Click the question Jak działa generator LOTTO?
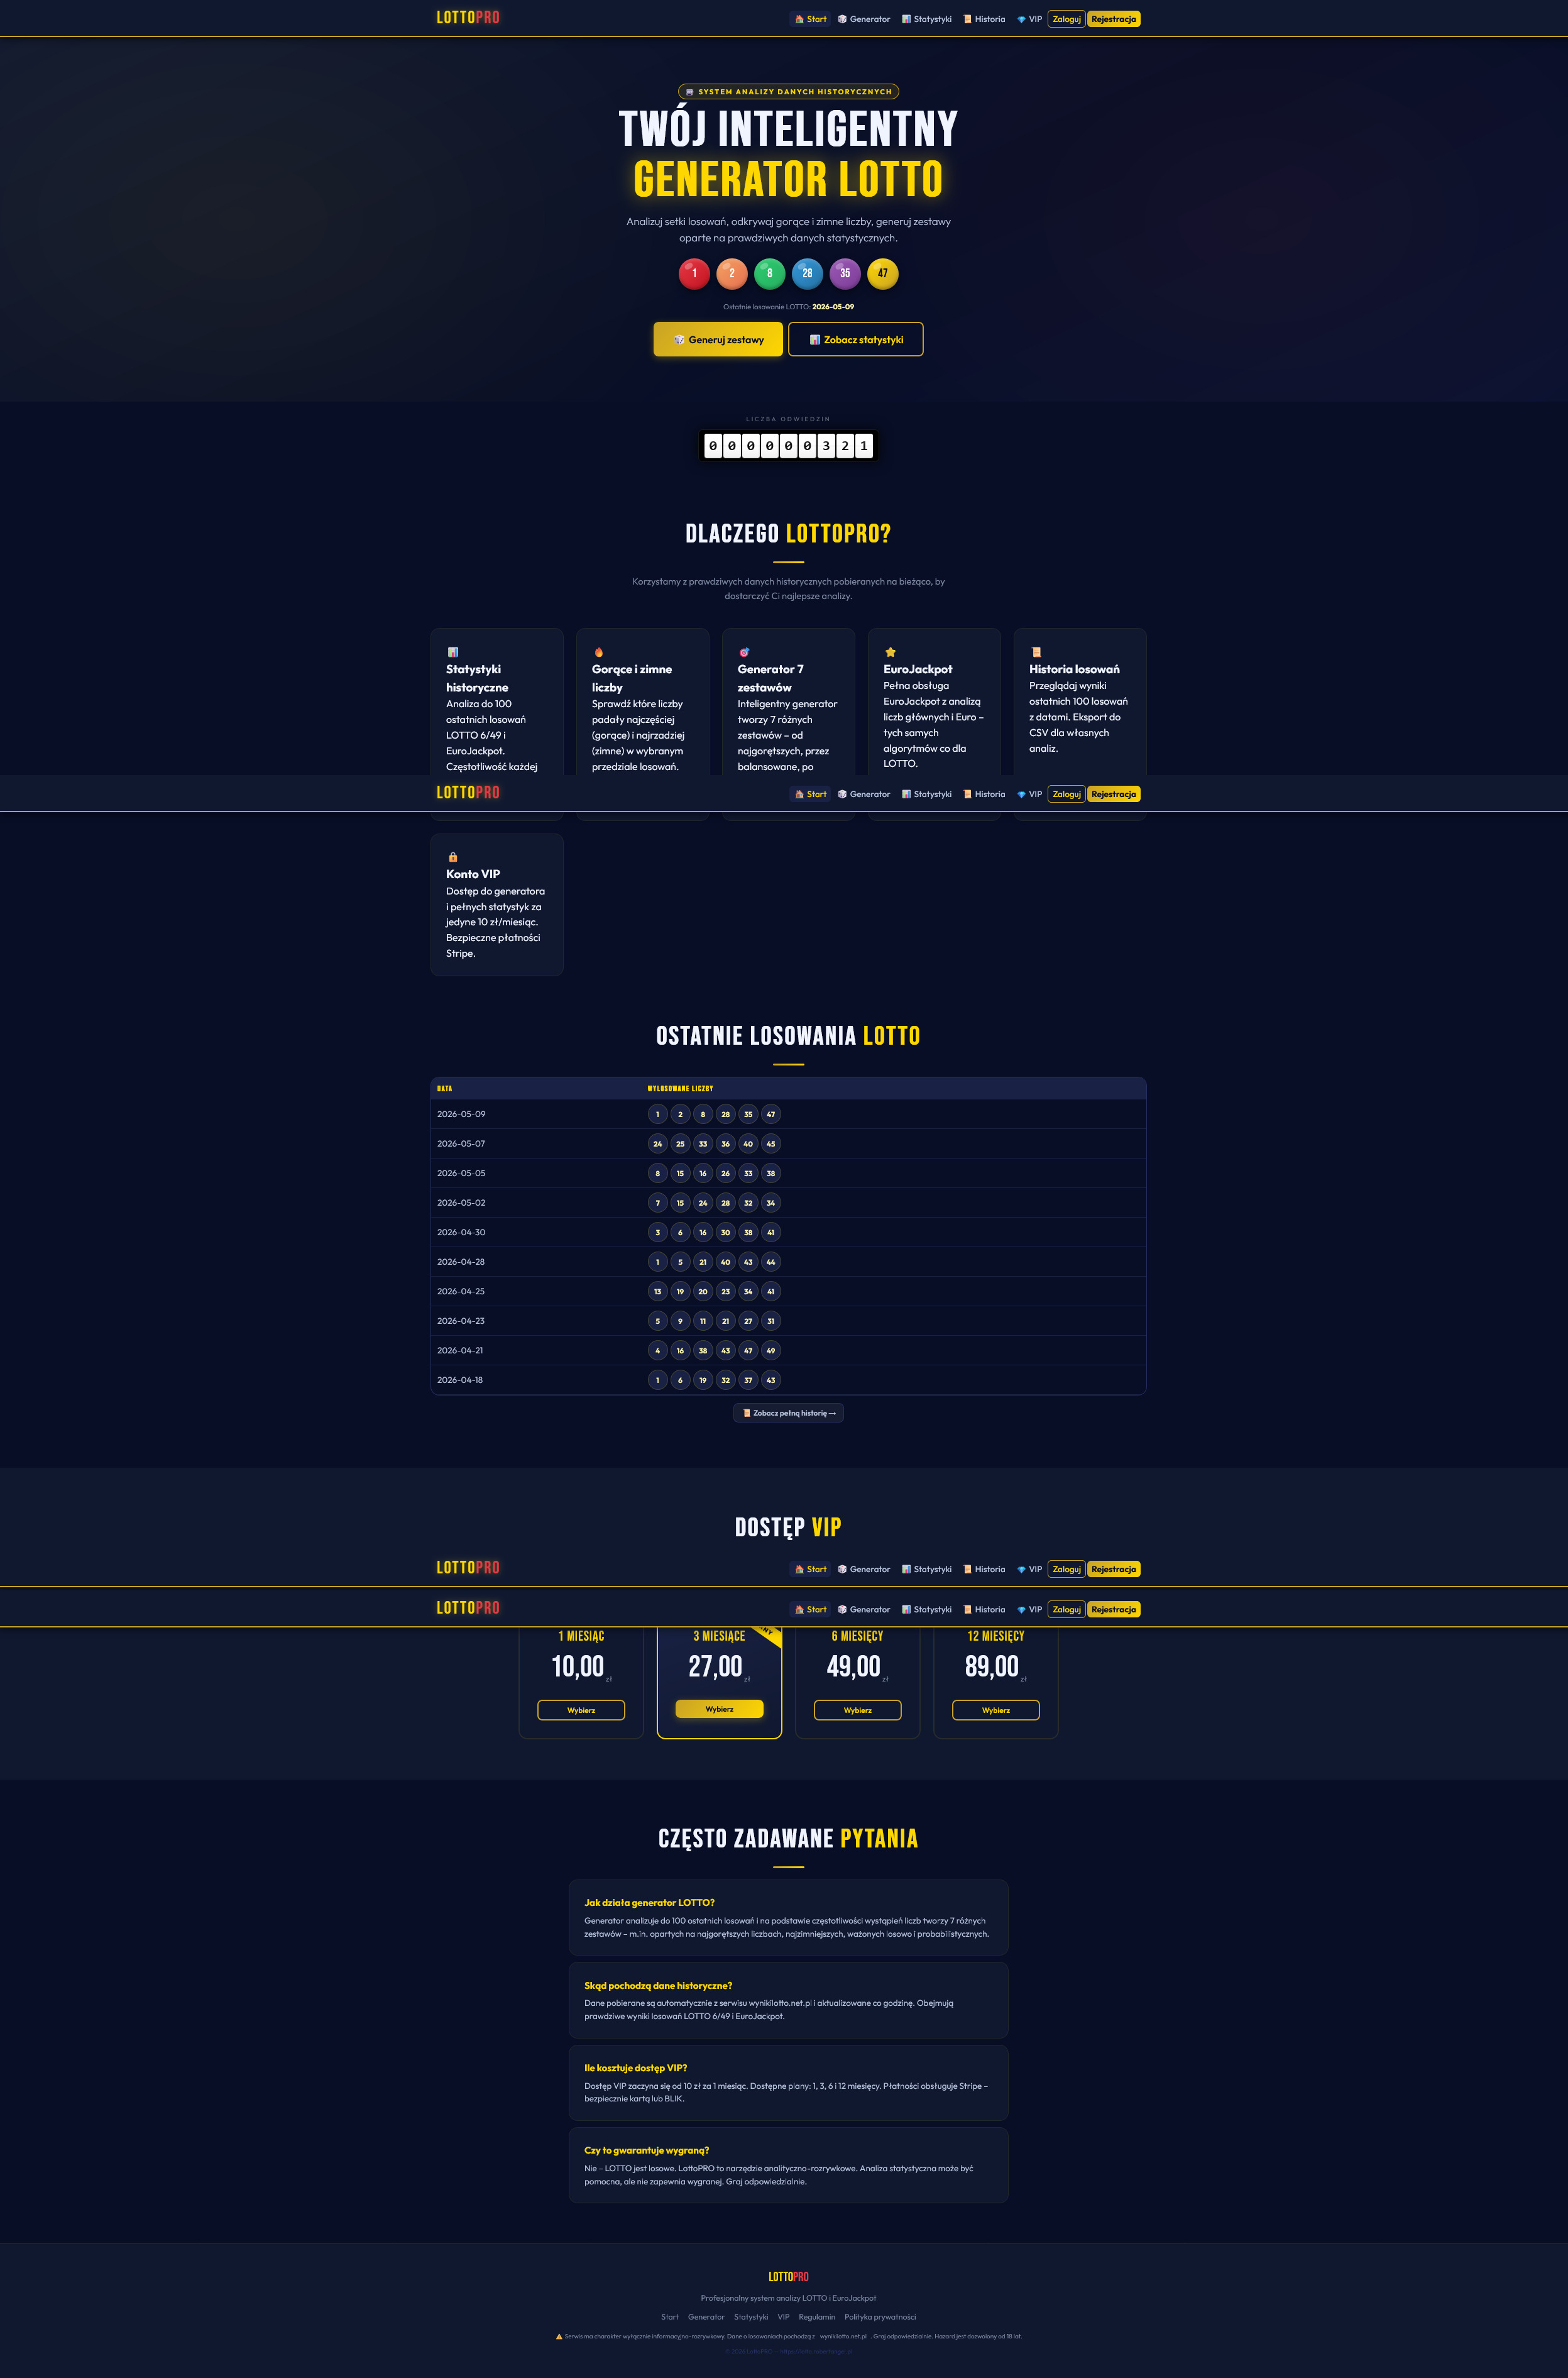Viewport: 1568px width, 2378px height. tap(650, 1902)
